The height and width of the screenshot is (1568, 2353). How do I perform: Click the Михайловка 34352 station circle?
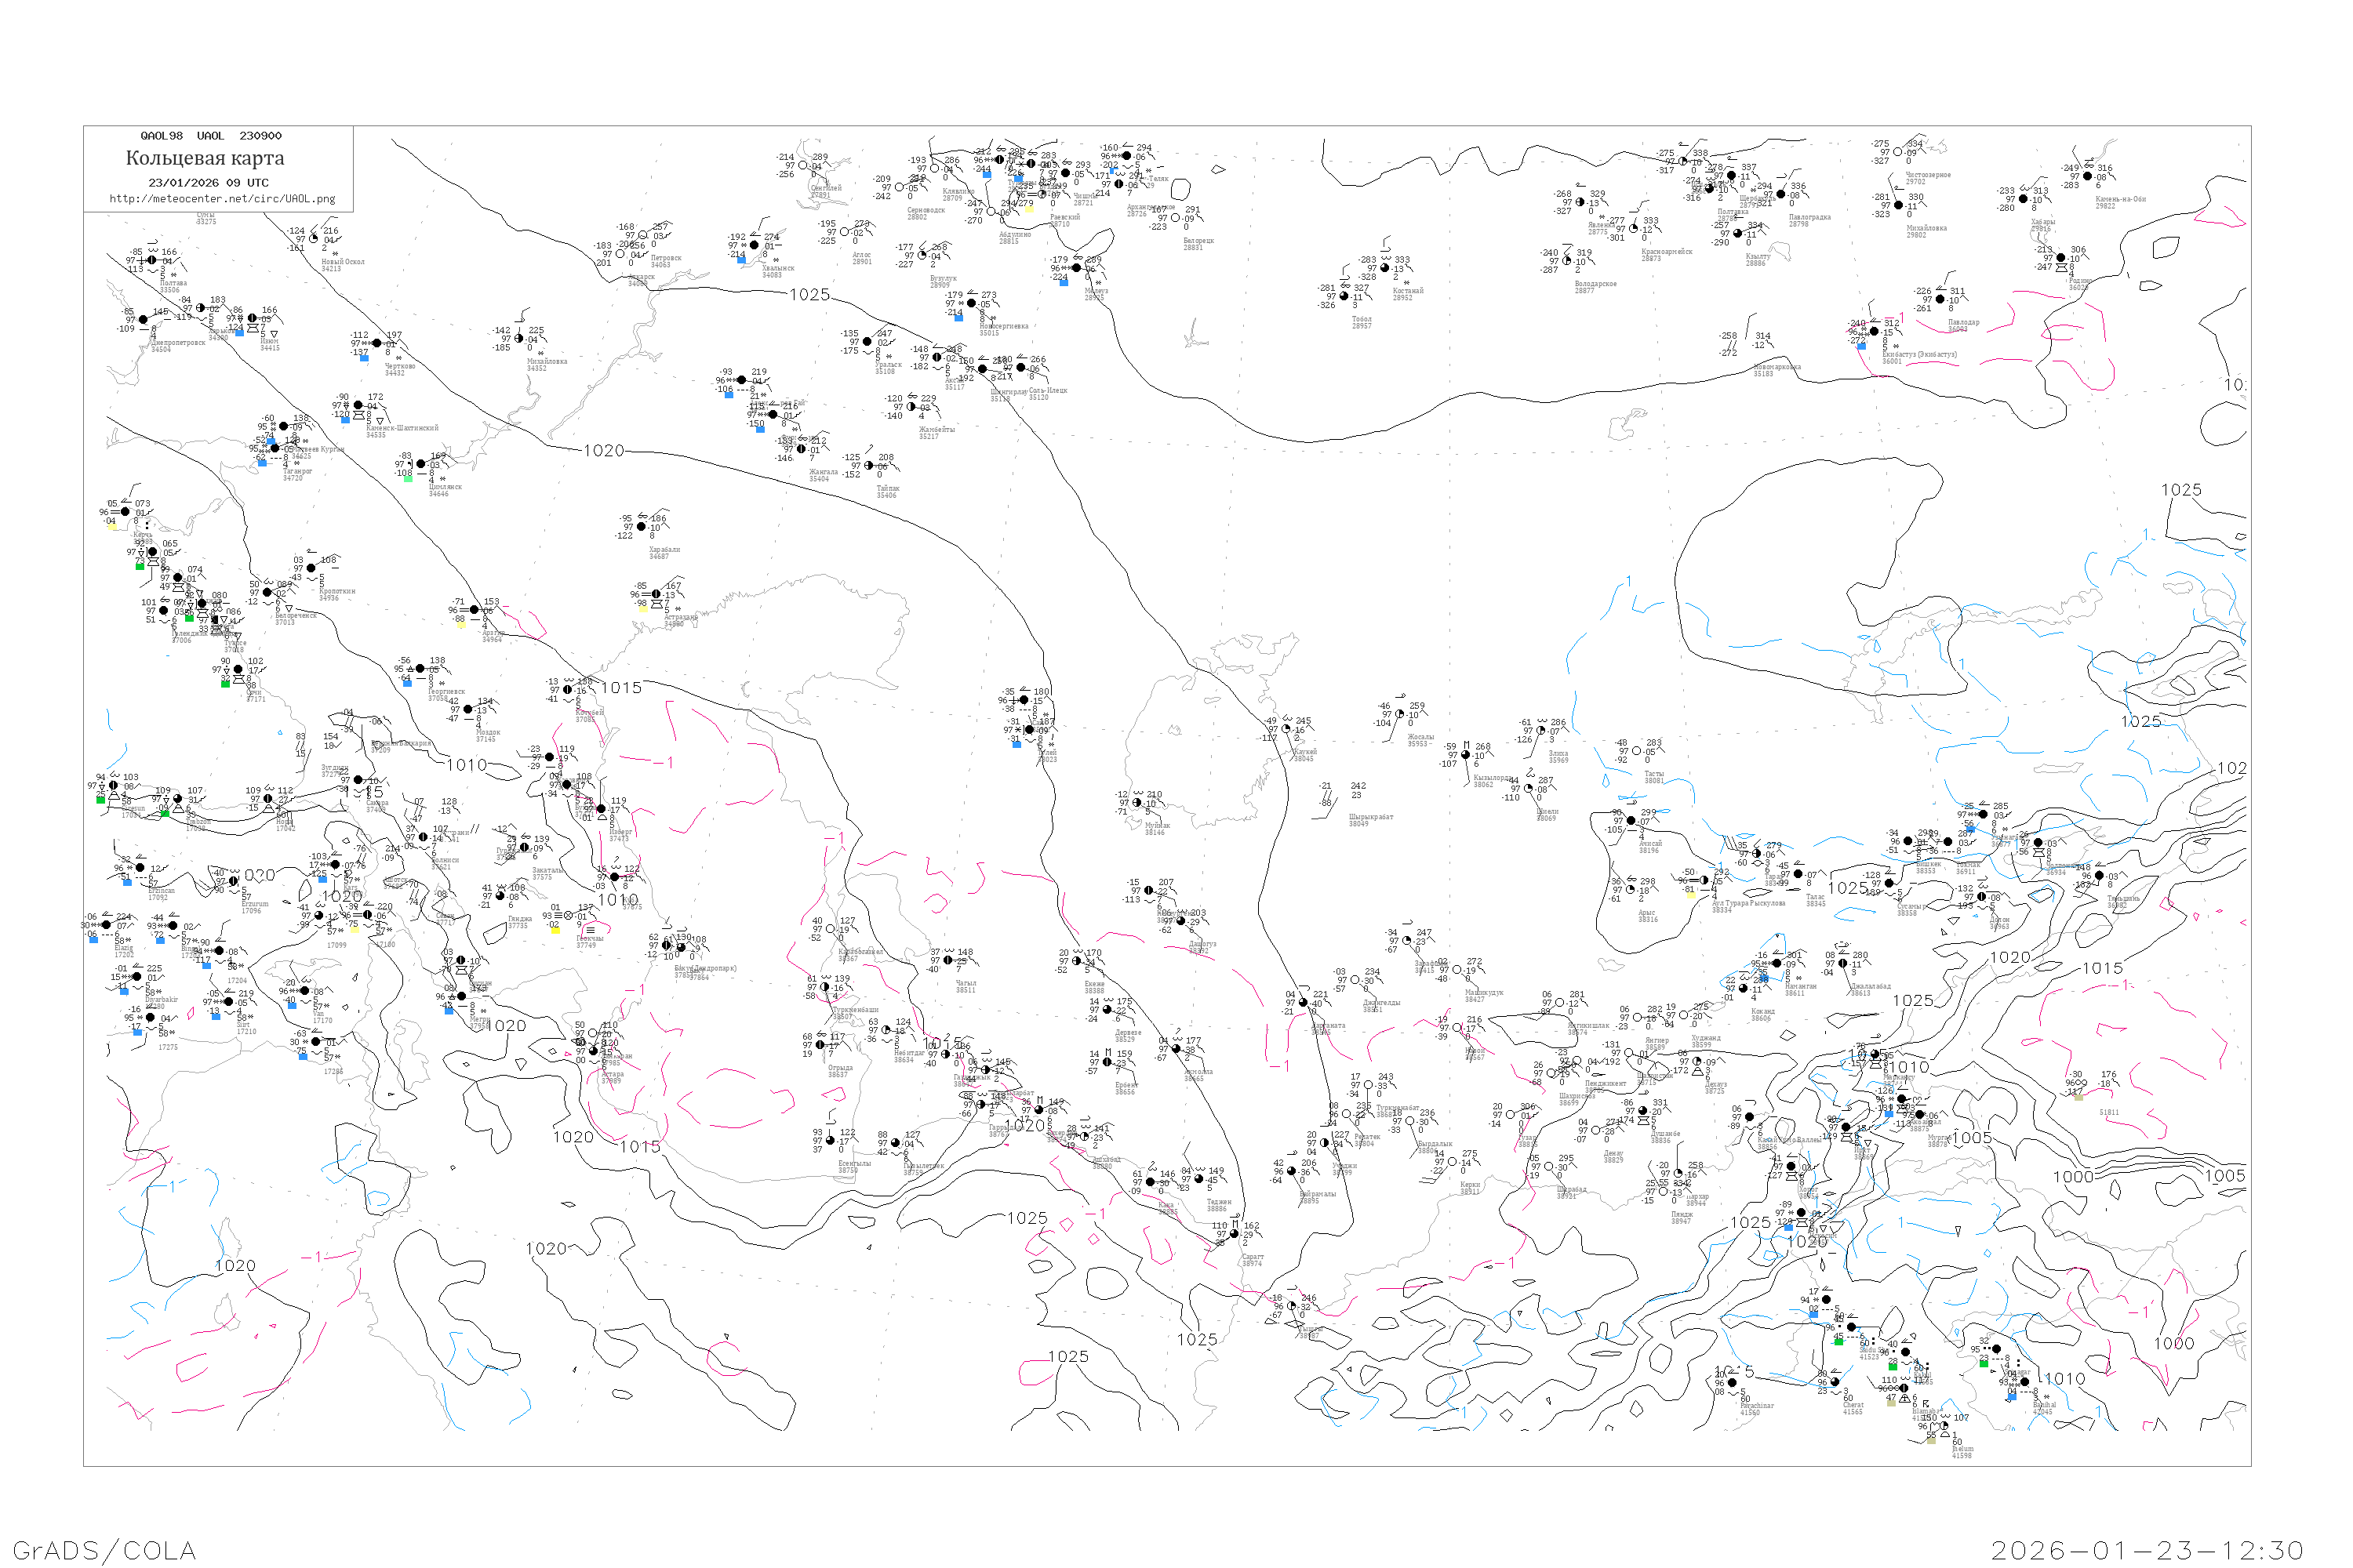click(x=519, y=339)
